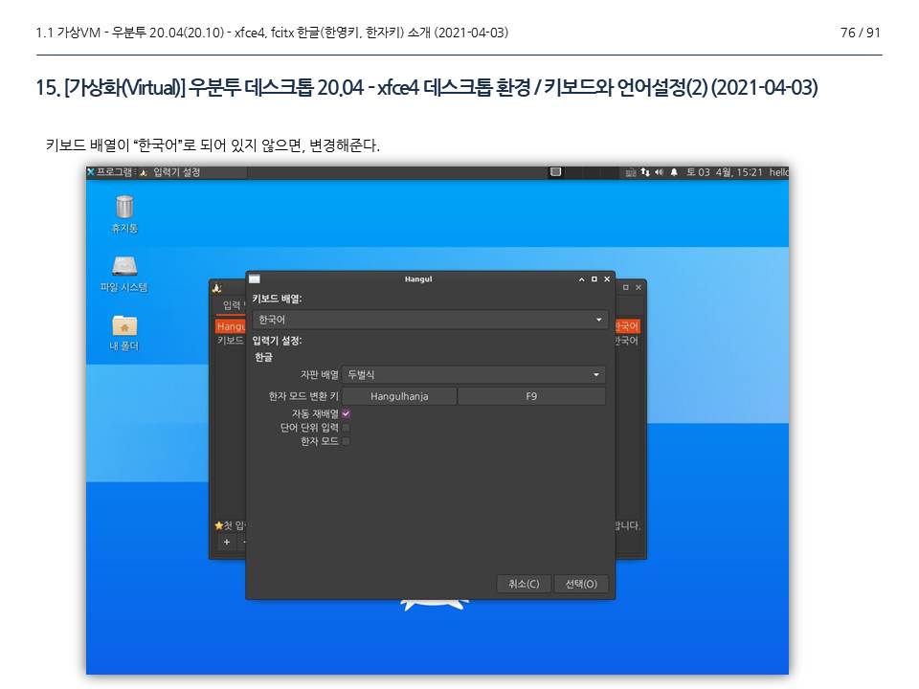This screenshot has height=689, width=919.
Task: Click the Hangul dialog window menu icon
Action: (x=255, y=278)
